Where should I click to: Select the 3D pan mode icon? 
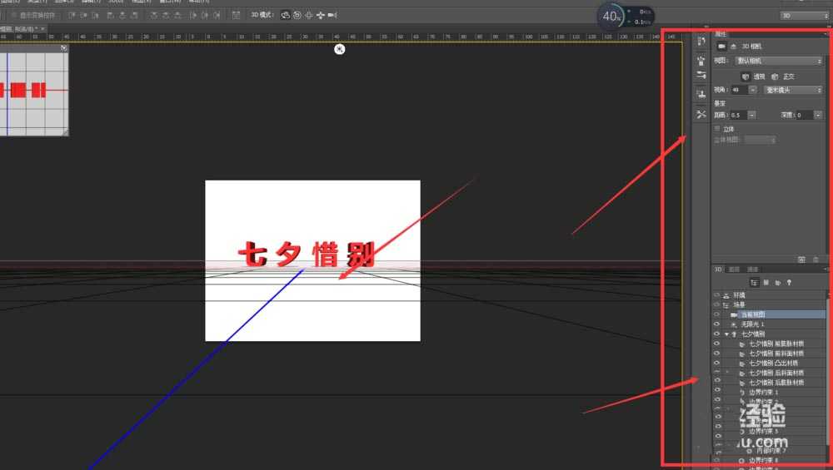click(309, 15)
